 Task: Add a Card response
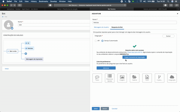pos(147,78)
